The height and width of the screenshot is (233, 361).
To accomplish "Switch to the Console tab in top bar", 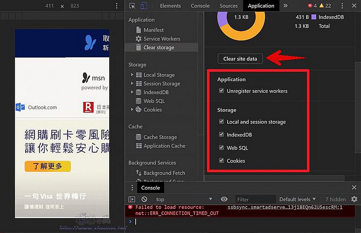I will point(200,6).
